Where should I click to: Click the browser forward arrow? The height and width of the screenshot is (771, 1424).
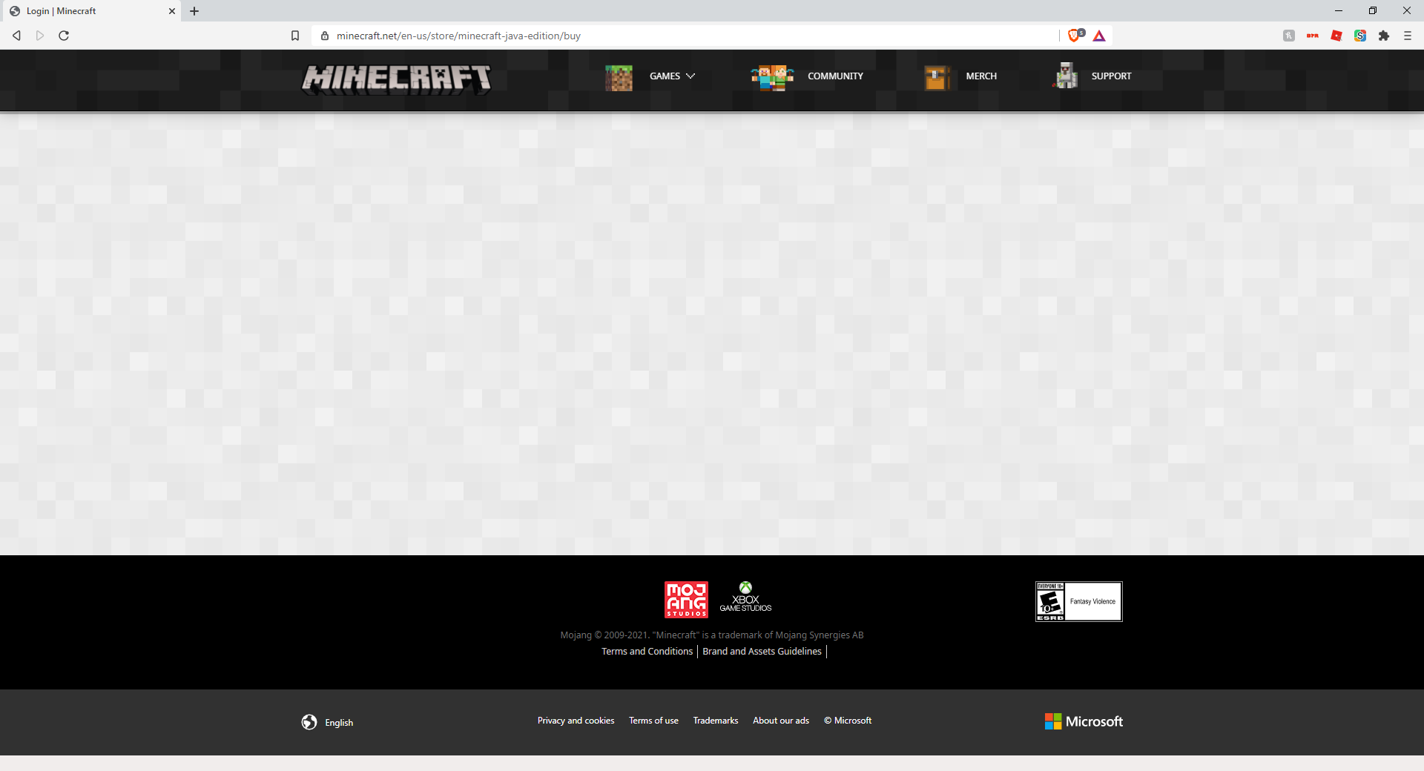pos(40,36)
